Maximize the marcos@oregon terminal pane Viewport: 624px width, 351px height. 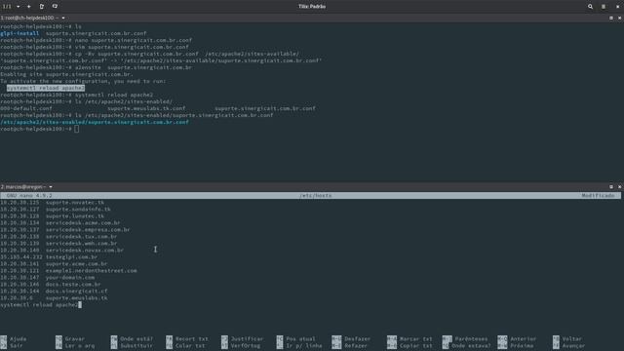[611, 186]
